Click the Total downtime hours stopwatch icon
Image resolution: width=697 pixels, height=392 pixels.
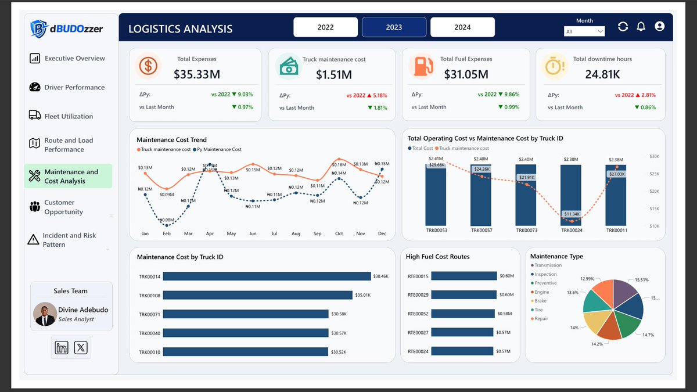(554, 66)
